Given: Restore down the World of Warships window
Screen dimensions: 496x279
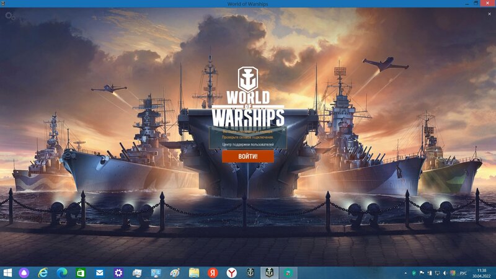Looking at the screenshot, I should point(476,4).
